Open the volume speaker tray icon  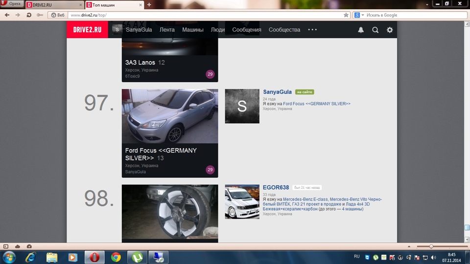pyautogui.click(x=433, y=258)
